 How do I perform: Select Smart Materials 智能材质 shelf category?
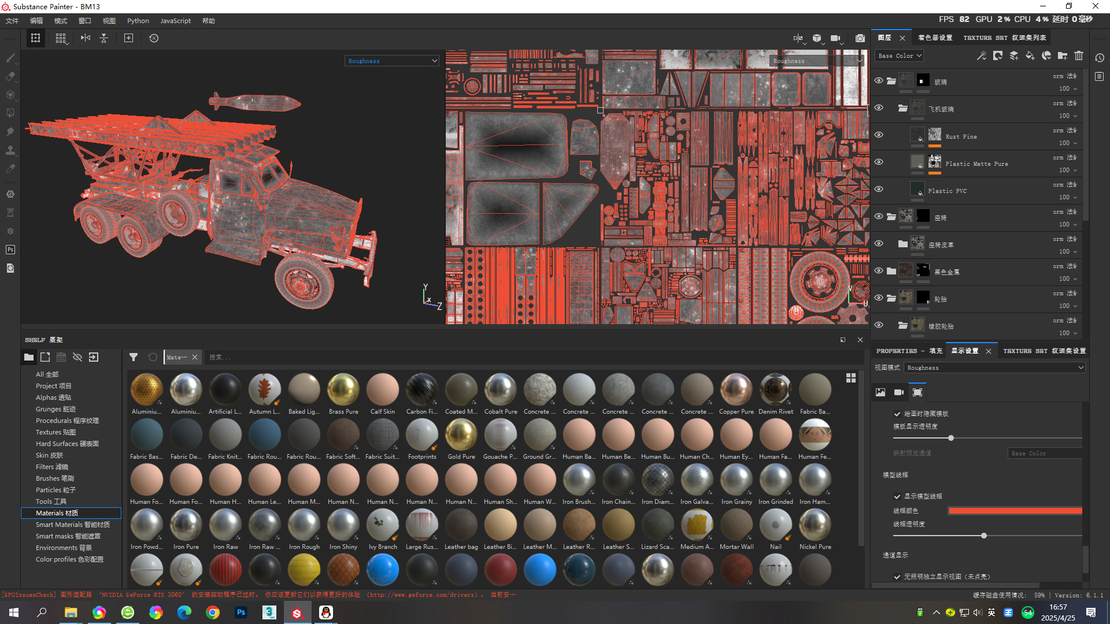pos(72,525)
